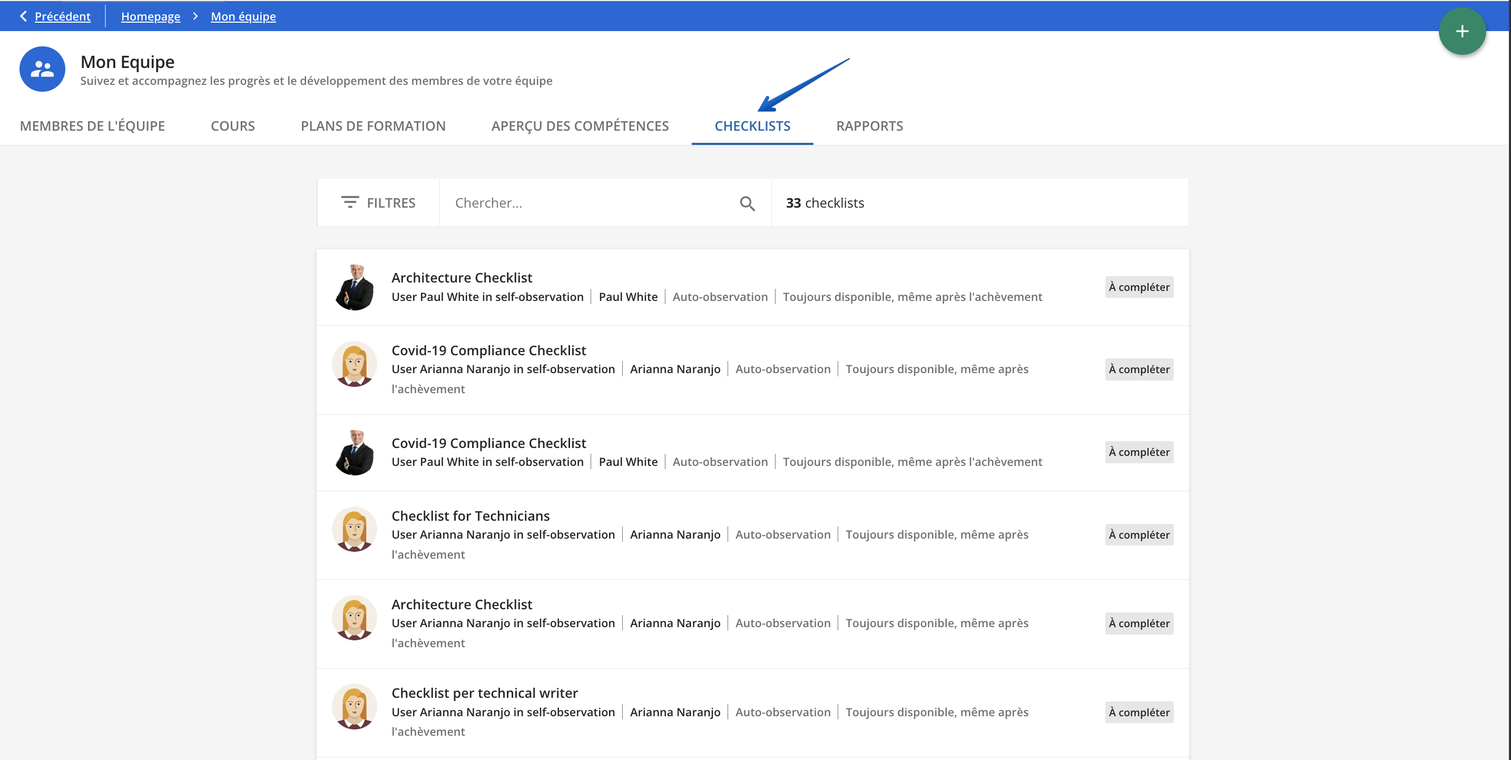
Task: Click Arianna Naranjo's avatar on Covid-19 Compliance Checklist
Action: tap(354, 364)
